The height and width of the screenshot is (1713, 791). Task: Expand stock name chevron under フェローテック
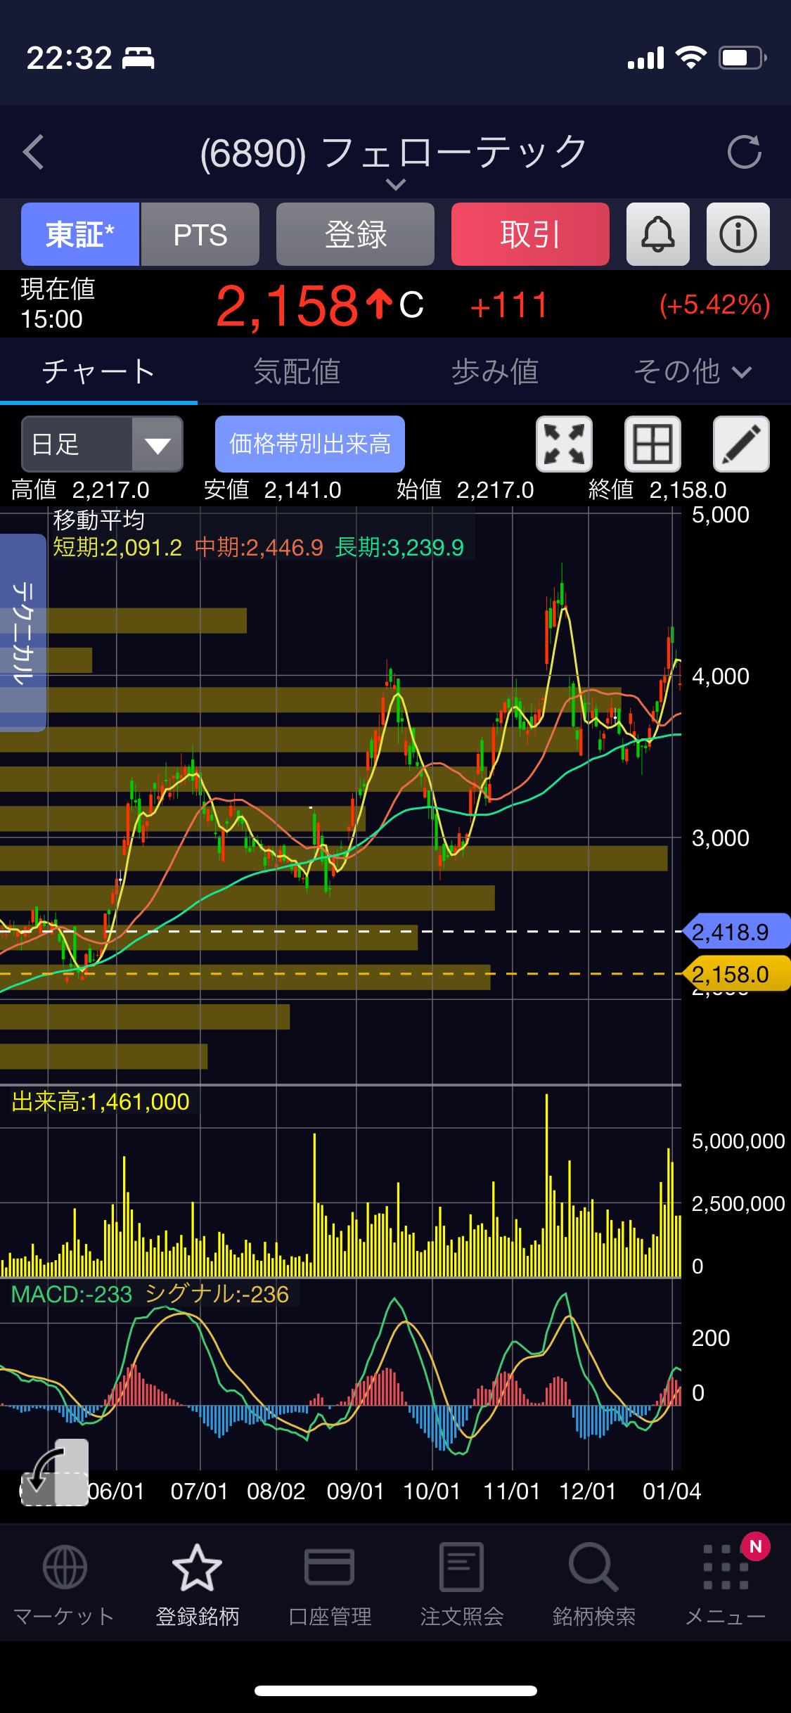pyautogui.click(x=396, y=184)
